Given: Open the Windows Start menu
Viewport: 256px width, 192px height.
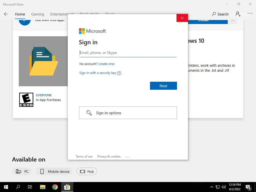Looking at the screenshot, I should [x=6, y=187].
